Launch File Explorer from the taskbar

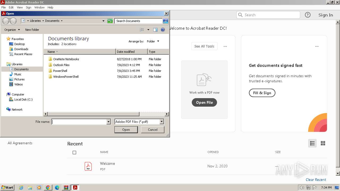click(x=30, y=188)
